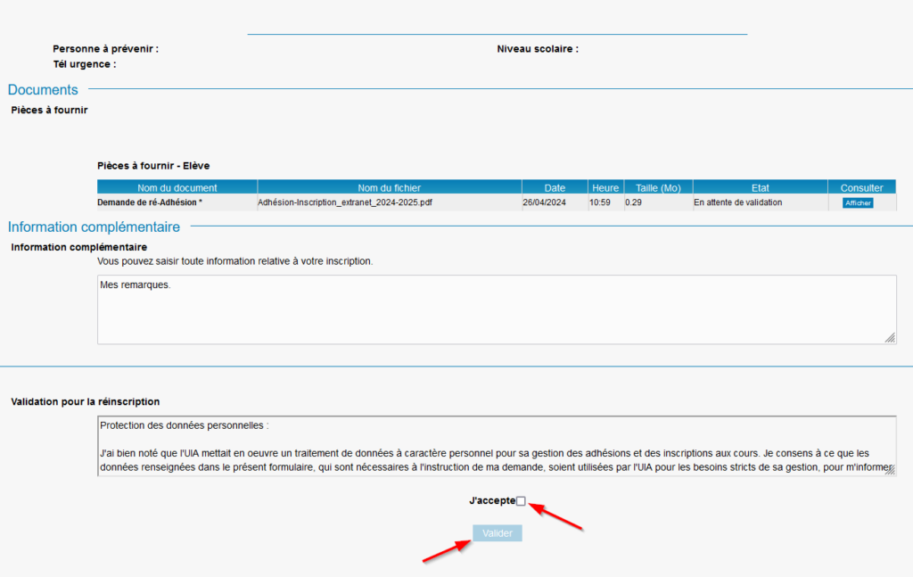Click the resize grip of the remarks text area
The image size is (913, 577).
[891, 338]
